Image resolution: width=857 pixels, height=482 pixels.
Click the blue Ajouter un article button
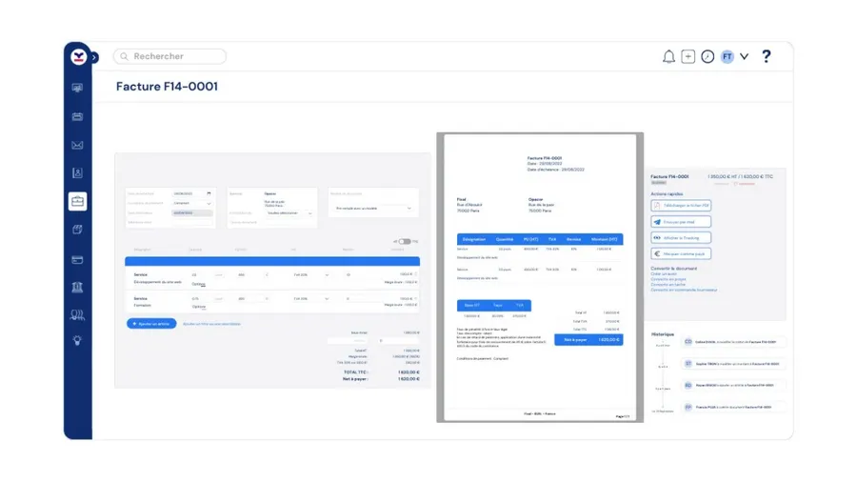tap(151, 324)
